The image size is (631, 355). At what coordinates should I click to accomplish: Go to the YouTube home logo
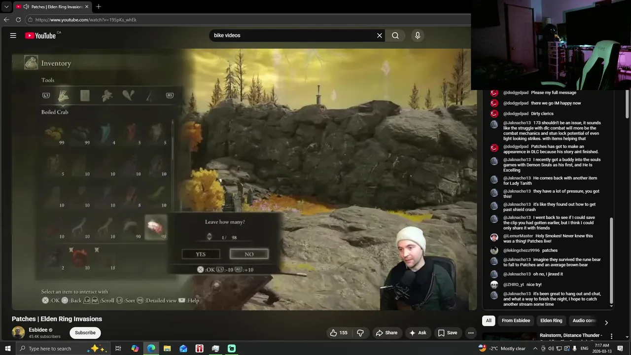[40, 35]
